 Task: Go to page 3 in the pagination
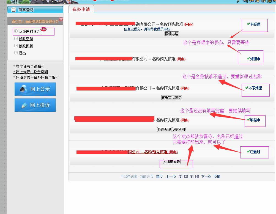tap(192, 177)
